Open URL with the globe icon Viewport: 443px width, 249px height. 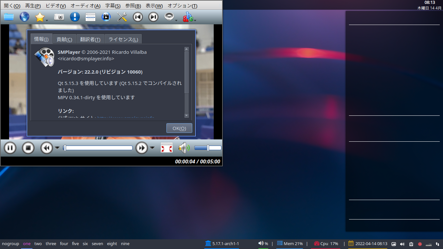click(24, 17)
